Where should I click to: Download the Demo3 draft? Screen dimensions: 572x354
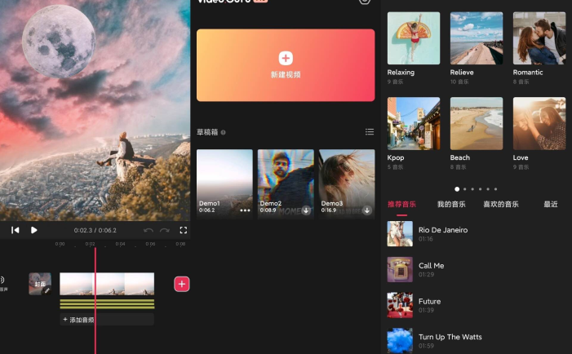pos(367,210)
